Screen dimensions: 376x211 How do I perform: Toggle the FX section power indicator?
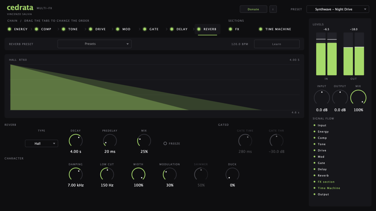pos(231,29)
